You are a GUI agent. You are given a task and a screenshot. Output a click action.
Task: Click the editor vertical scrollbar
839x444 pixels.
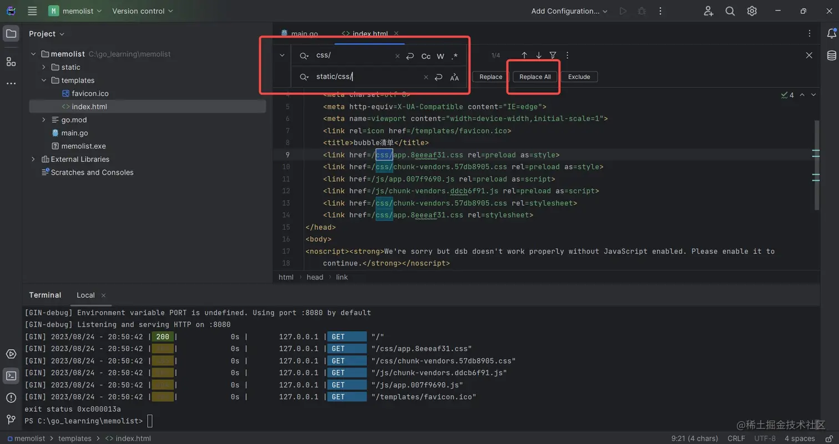pyautogui.click(x=816, y=165)
